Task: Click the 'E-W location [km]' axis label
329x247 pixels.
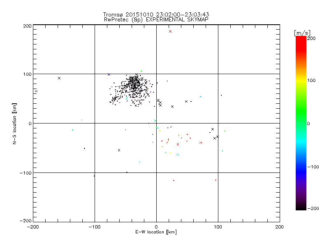Action: (x=156, y=232)
